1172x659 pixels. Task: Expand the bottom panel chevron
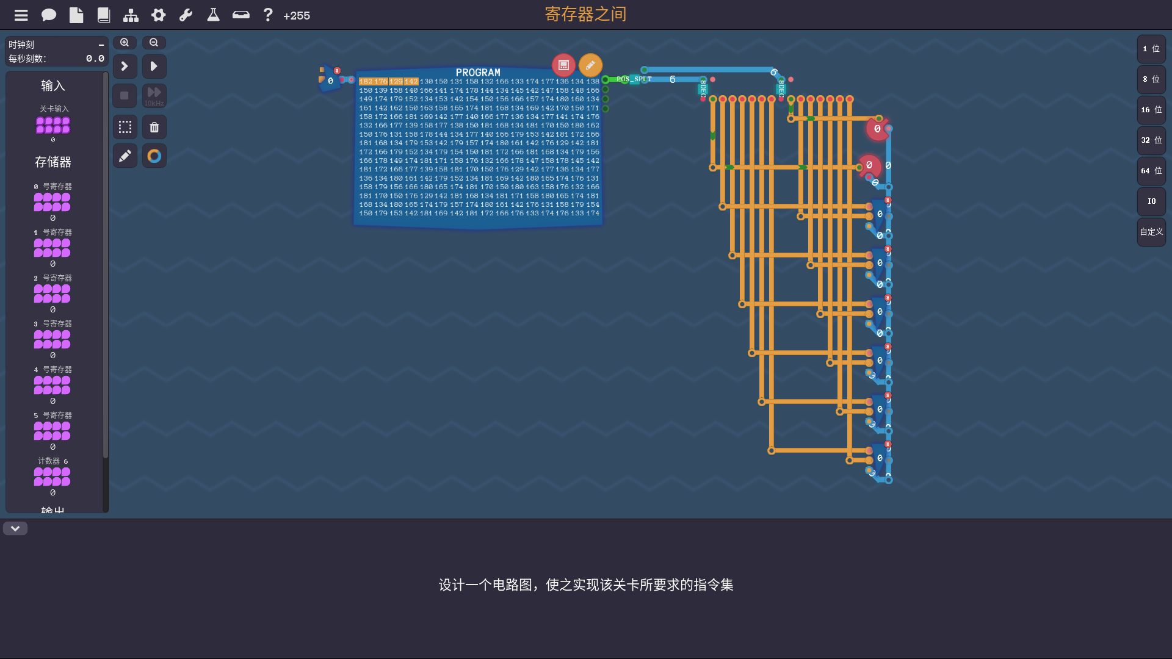(x=15, y=528)
